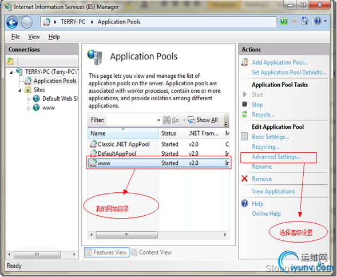
Task: Stop the selected application pool
Action: tap(257, 105)
